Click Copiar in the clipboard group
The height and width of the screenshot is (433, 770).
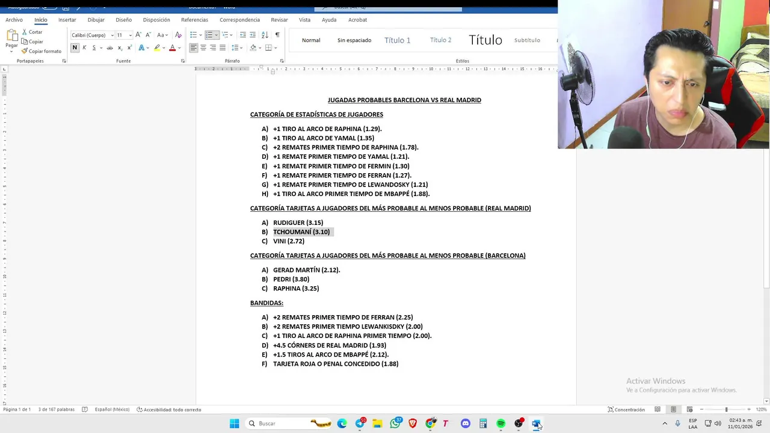tap(32, 41)
